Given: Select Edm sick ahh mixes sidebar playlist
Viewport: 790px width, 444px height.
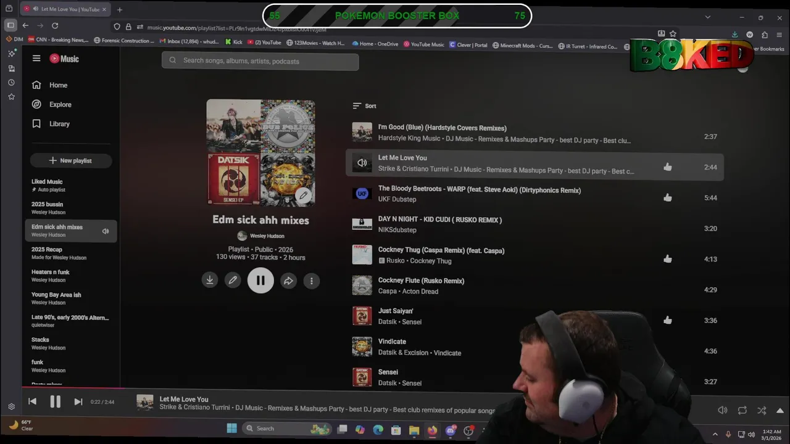Looking at the screenshot, I should (x=70, y=231).
